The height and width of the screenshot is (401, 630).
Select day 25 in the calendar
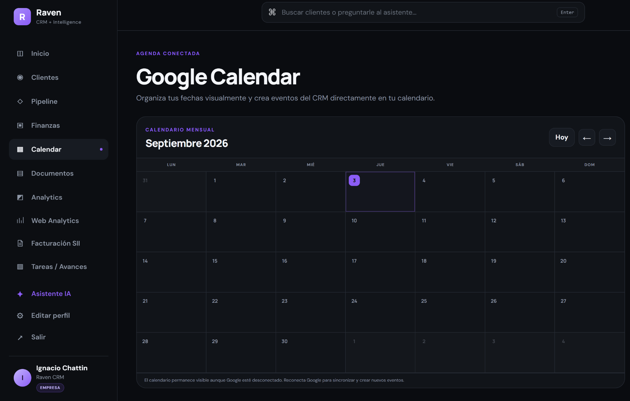pos(450,312)
